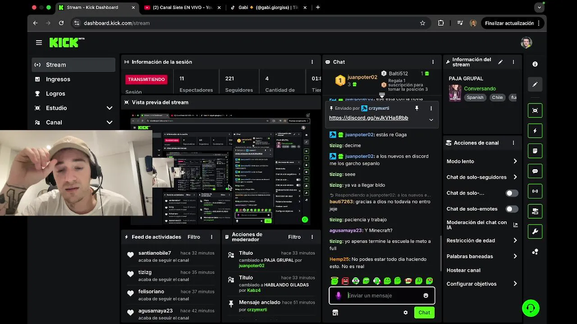Open the Stream sidebar item
Image resolution: width=577 pixels, height=324 pixels.
73,65
